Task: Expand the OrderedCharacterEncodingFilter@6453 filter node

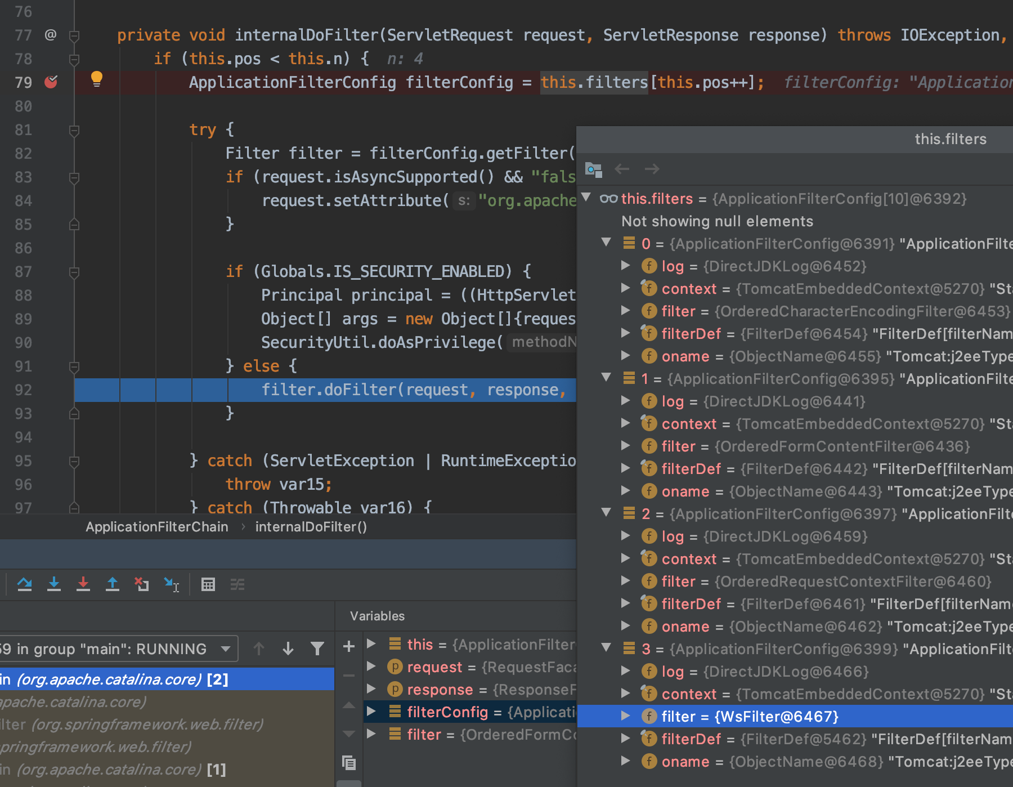Action: [x=625, y=311]
